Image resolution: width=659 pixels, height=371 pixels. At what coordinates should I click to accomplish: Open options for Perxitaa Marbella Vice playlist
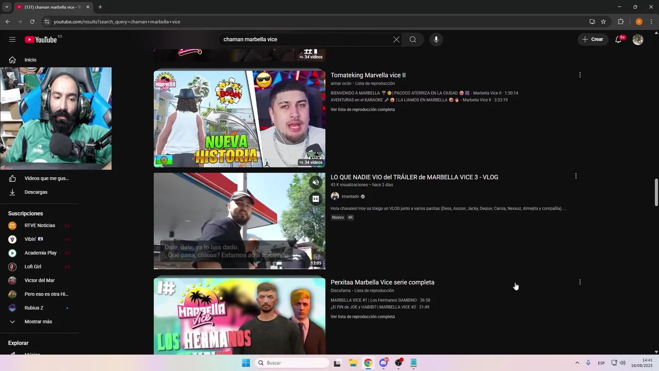(x=580, y=282)
